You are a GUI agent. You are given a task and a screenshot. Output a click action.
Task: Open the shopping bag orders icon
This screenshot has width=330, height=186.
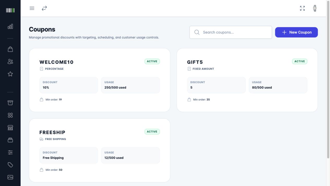(x=10, y=49)
